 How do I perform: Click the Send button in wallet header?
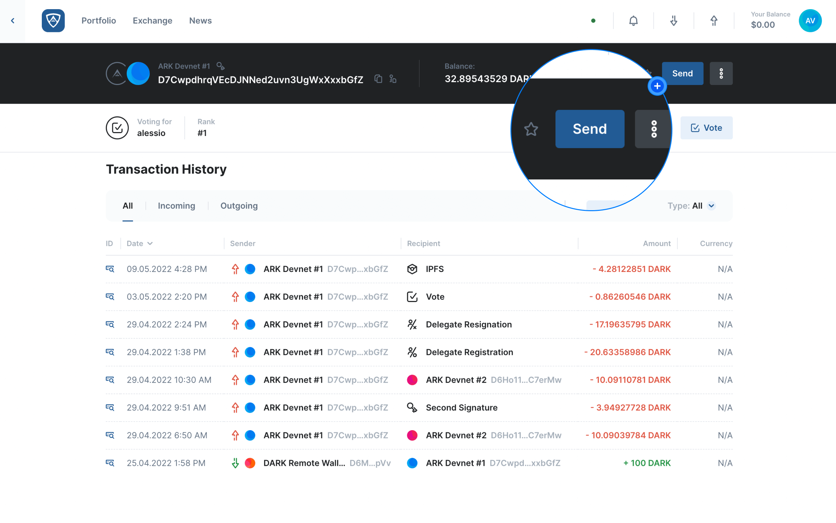[682, 73]
